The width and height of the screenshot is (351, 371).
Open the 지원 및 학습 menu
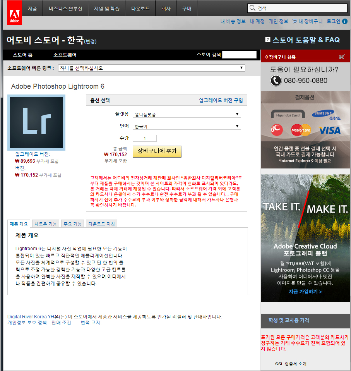[106, 9]
